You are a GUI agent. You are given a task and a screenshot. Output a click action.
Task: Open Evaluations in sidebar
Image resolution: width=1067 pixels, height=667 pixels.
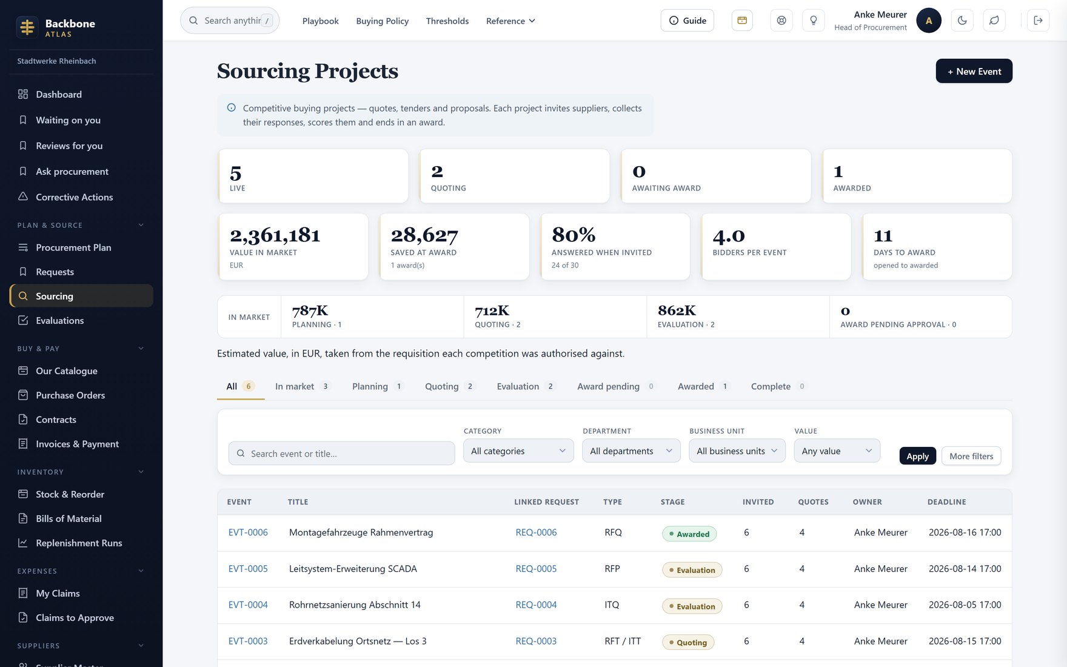(x=81, y=320)
